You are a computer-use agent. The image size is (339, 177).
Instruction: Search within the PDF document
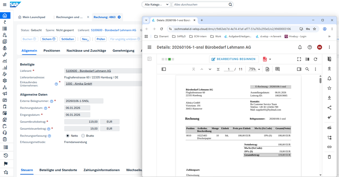coord(307,69)
